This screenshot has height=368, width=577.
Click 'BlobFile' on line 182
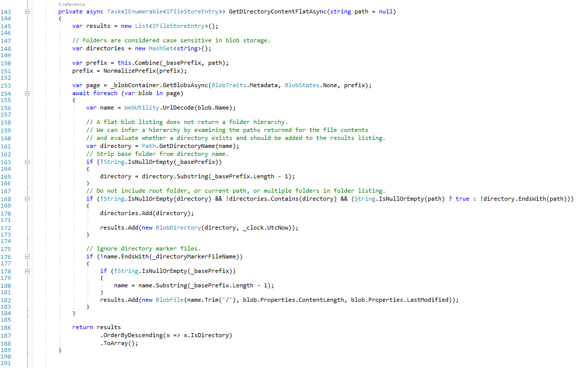click(x=170, y=300)
